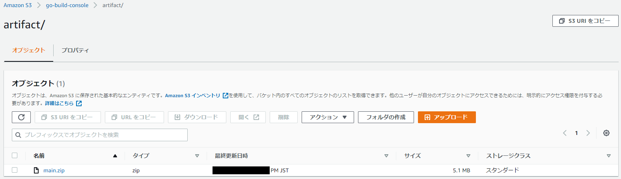Viewport: 621px width, 179px height.
Task: Click the 5.1 MB size cell
Action: point(461,170)
